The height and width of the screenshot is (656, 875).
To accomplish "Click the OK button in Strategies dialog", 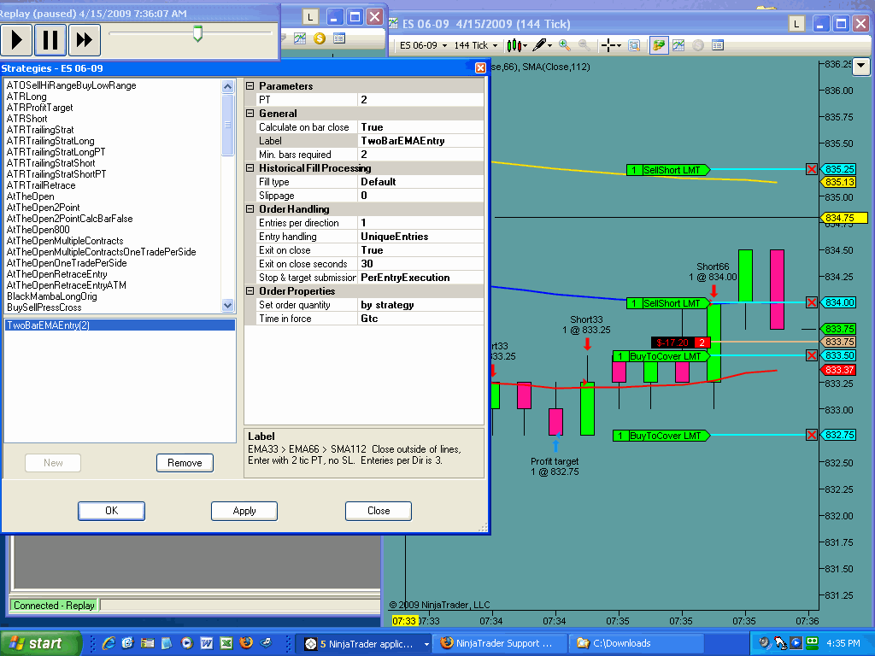I will (x=112, y=511).
